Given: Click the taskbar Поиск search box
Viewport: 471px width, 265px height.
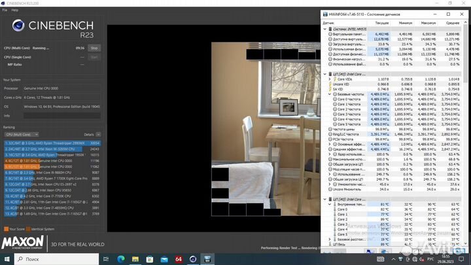Looking at the screenshot, I should pos(56,259).
